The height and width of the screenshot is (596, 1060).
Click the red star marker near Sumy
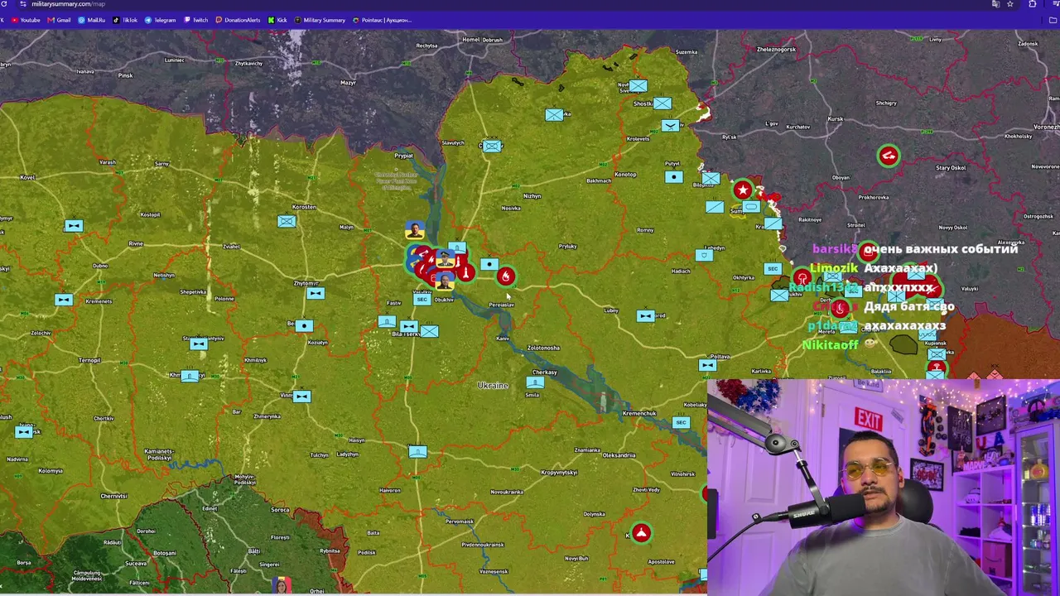coord(743,190)
